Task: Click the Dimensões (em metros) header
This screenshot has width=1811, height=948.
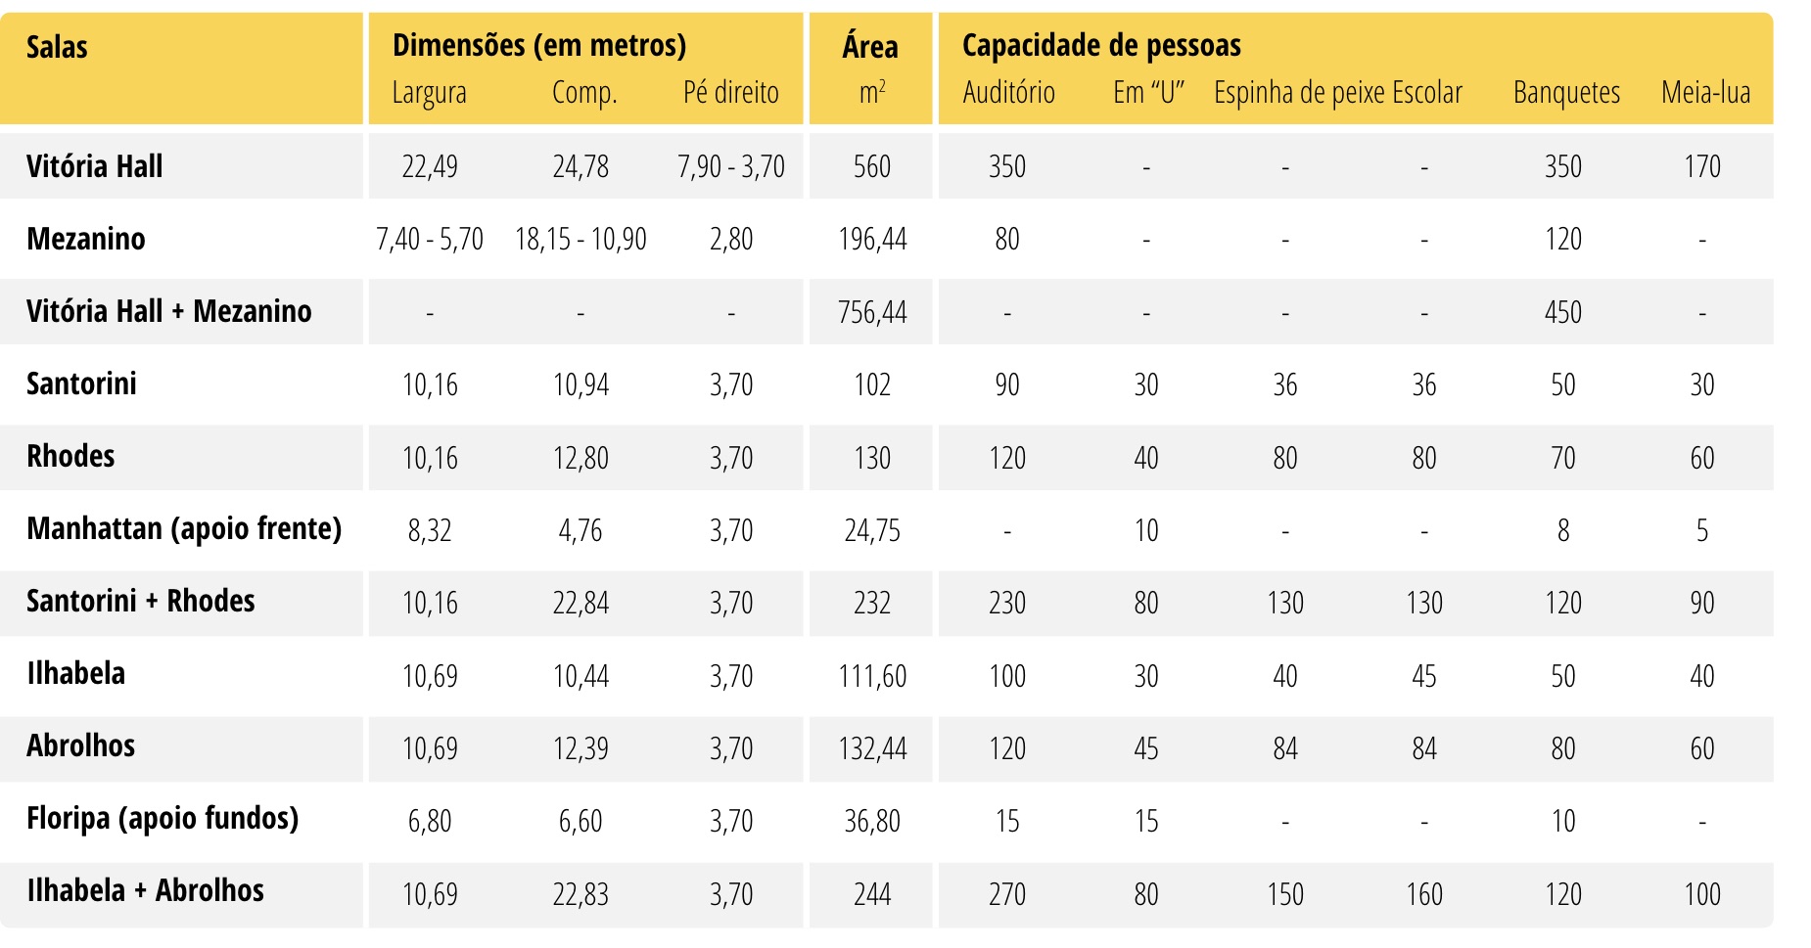Action: coord(538,45)
